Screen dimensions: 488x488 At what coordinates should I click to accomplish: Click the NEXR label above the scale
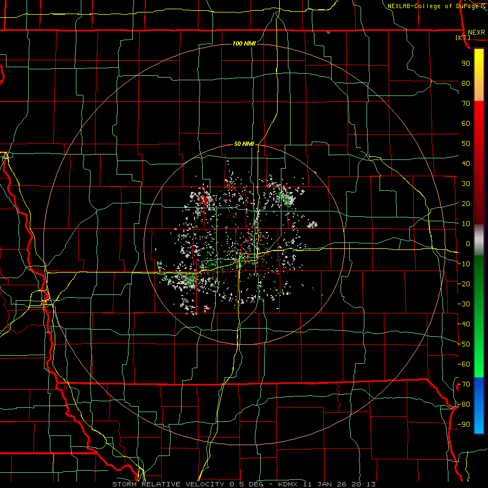coord(476,33)
